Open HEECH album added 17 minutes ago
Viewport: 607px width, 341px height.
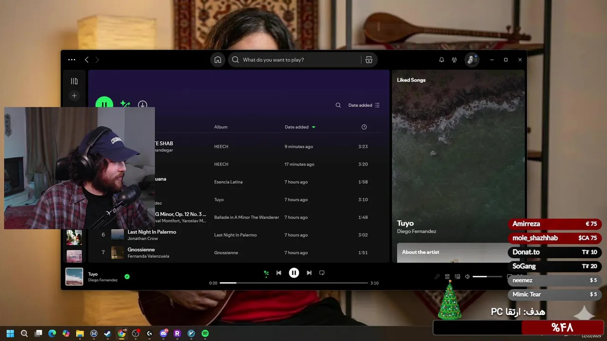[x=221, y=164]
